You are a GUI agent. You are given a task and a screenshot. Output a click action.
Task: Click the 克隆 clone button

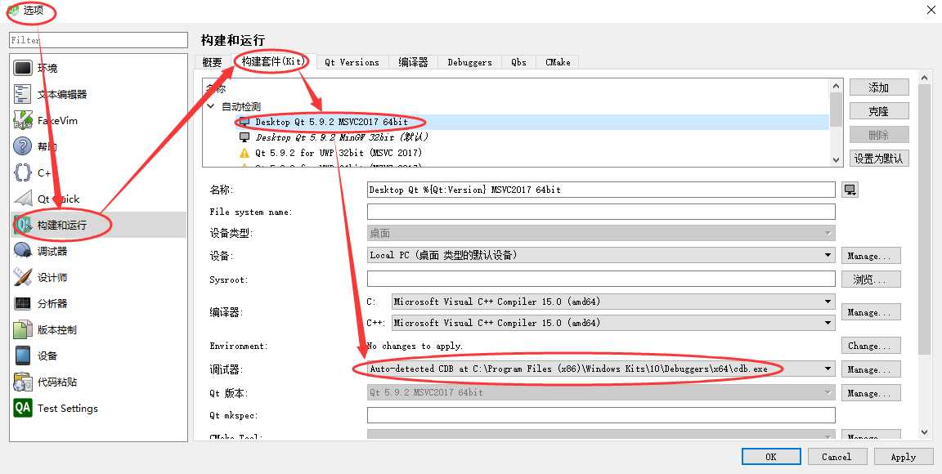(x=879, y=111)
